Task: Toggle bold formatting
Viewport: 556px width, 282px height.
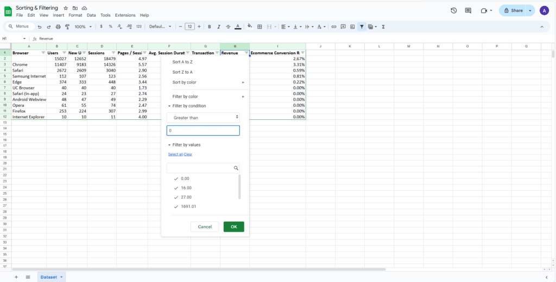Action: [210, 27]
